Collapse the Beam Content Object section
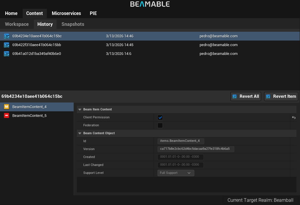The height and width of the screenshot is (205, 300). tap(79, 133)
